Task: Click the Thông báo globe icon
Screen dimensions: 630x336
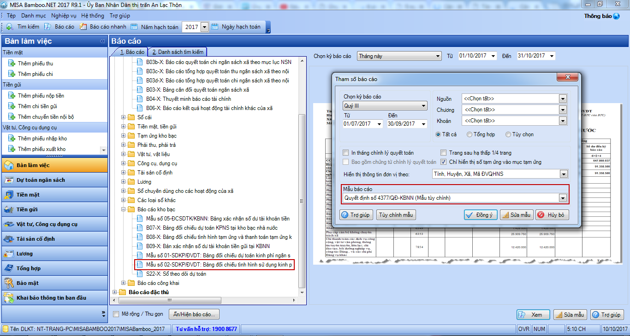Action: 616,16
